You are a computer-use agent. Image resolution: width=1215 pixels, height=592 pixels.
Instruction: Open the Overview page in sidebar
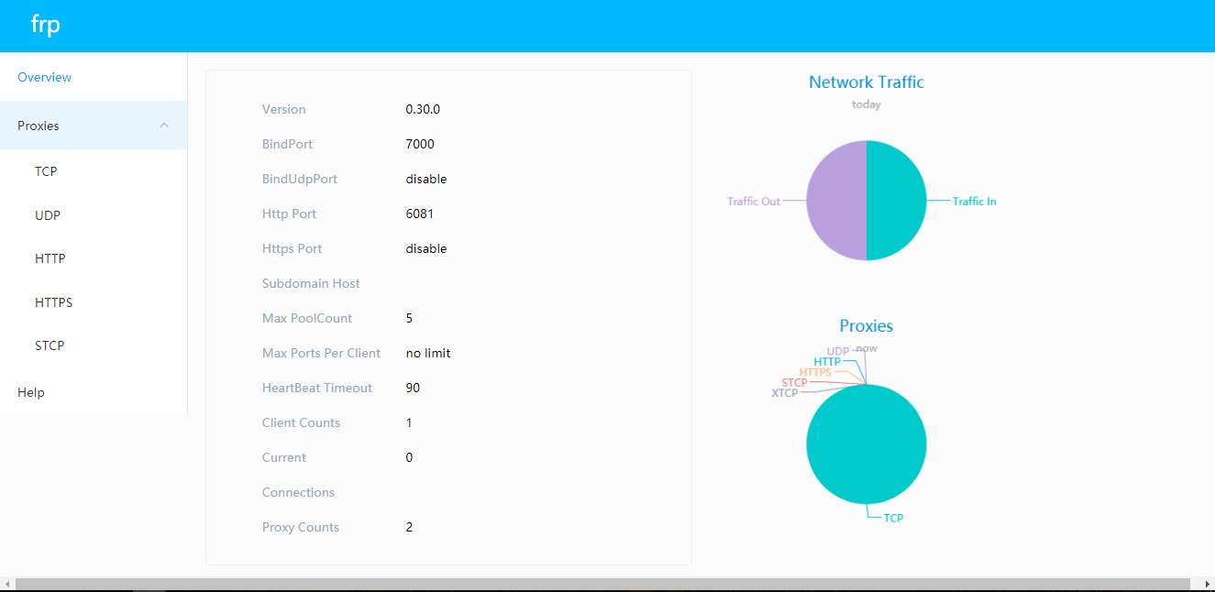coord(44,78)
